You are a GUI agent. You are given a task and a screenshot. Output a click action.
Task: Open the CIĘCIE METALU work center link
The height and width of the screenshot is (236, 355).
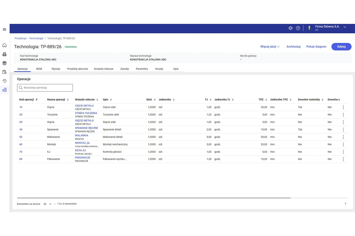coord(84,106)
